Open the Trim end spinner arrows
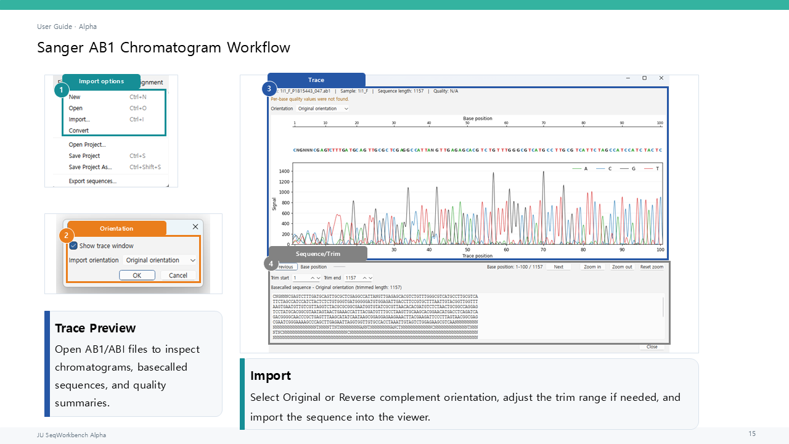 tap(367, 278)
